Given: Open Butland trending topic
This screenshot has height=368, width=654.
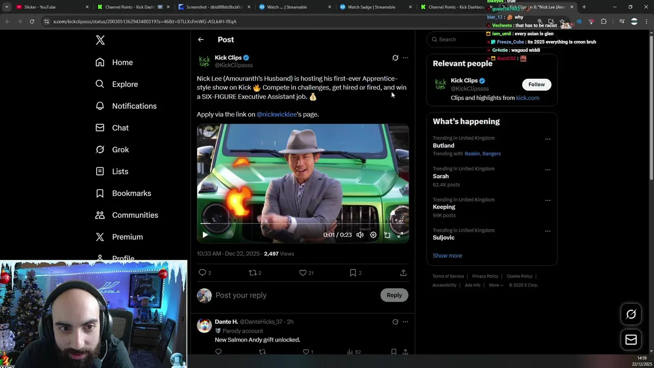Looking at the screenshot, I should 443,146.
